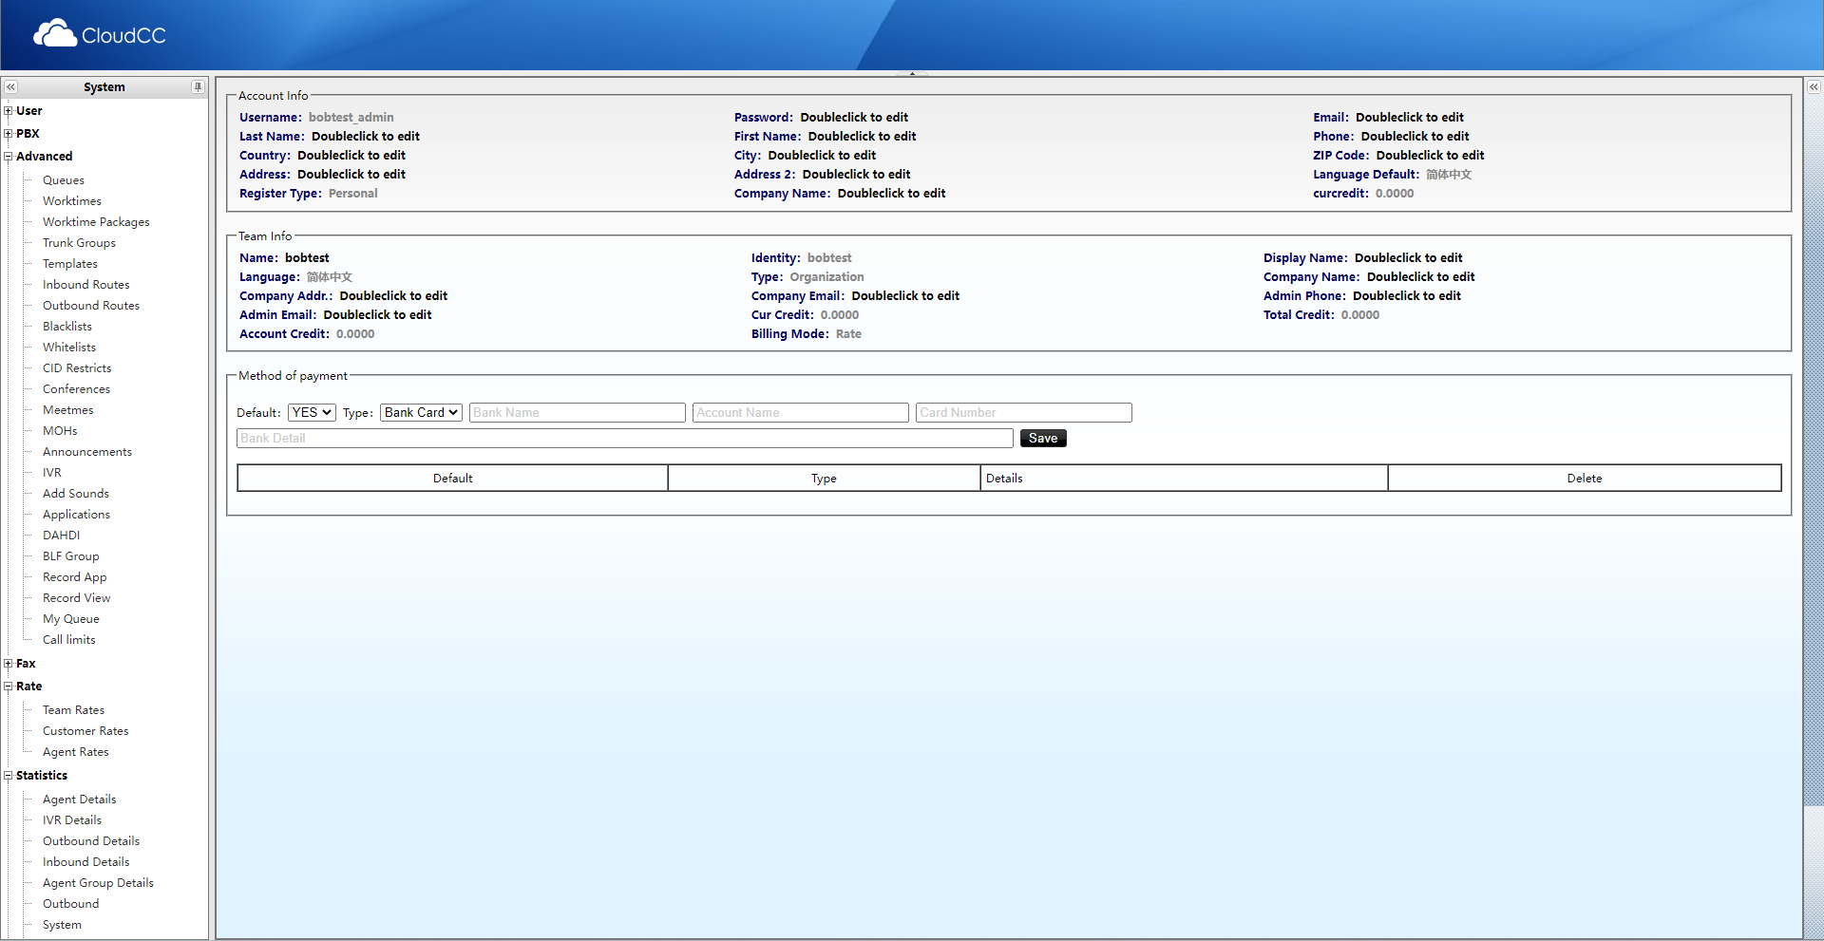Save the payment method

pos(1042,438)
